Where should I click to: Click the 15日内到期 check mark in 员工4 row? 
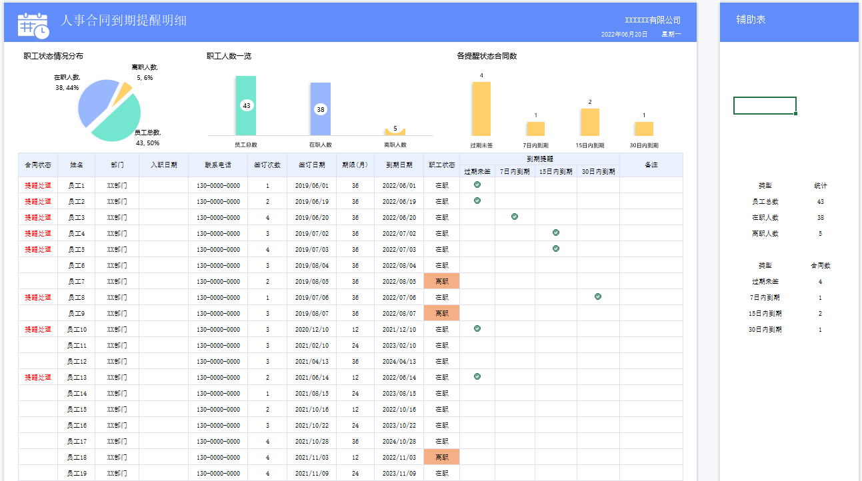(556, 233)
